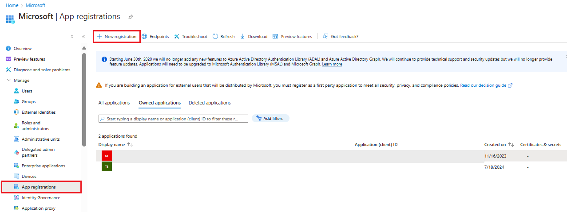Click the Certificates & secrets column header

pos(541,145)
